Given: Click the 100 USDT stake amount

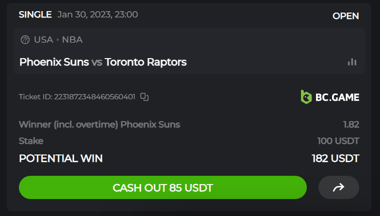Looking at the screenshot, I should (338, 141).
